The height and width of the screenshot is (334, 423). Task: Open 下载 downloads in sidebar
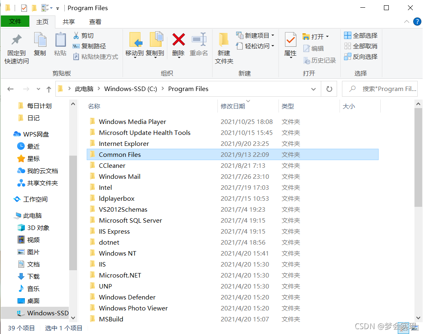[28, 276]
